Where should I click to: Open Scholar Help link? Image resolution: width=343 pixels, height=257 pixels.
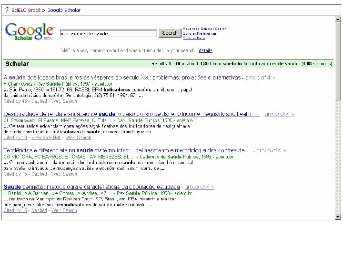click(x=193, y=38)
